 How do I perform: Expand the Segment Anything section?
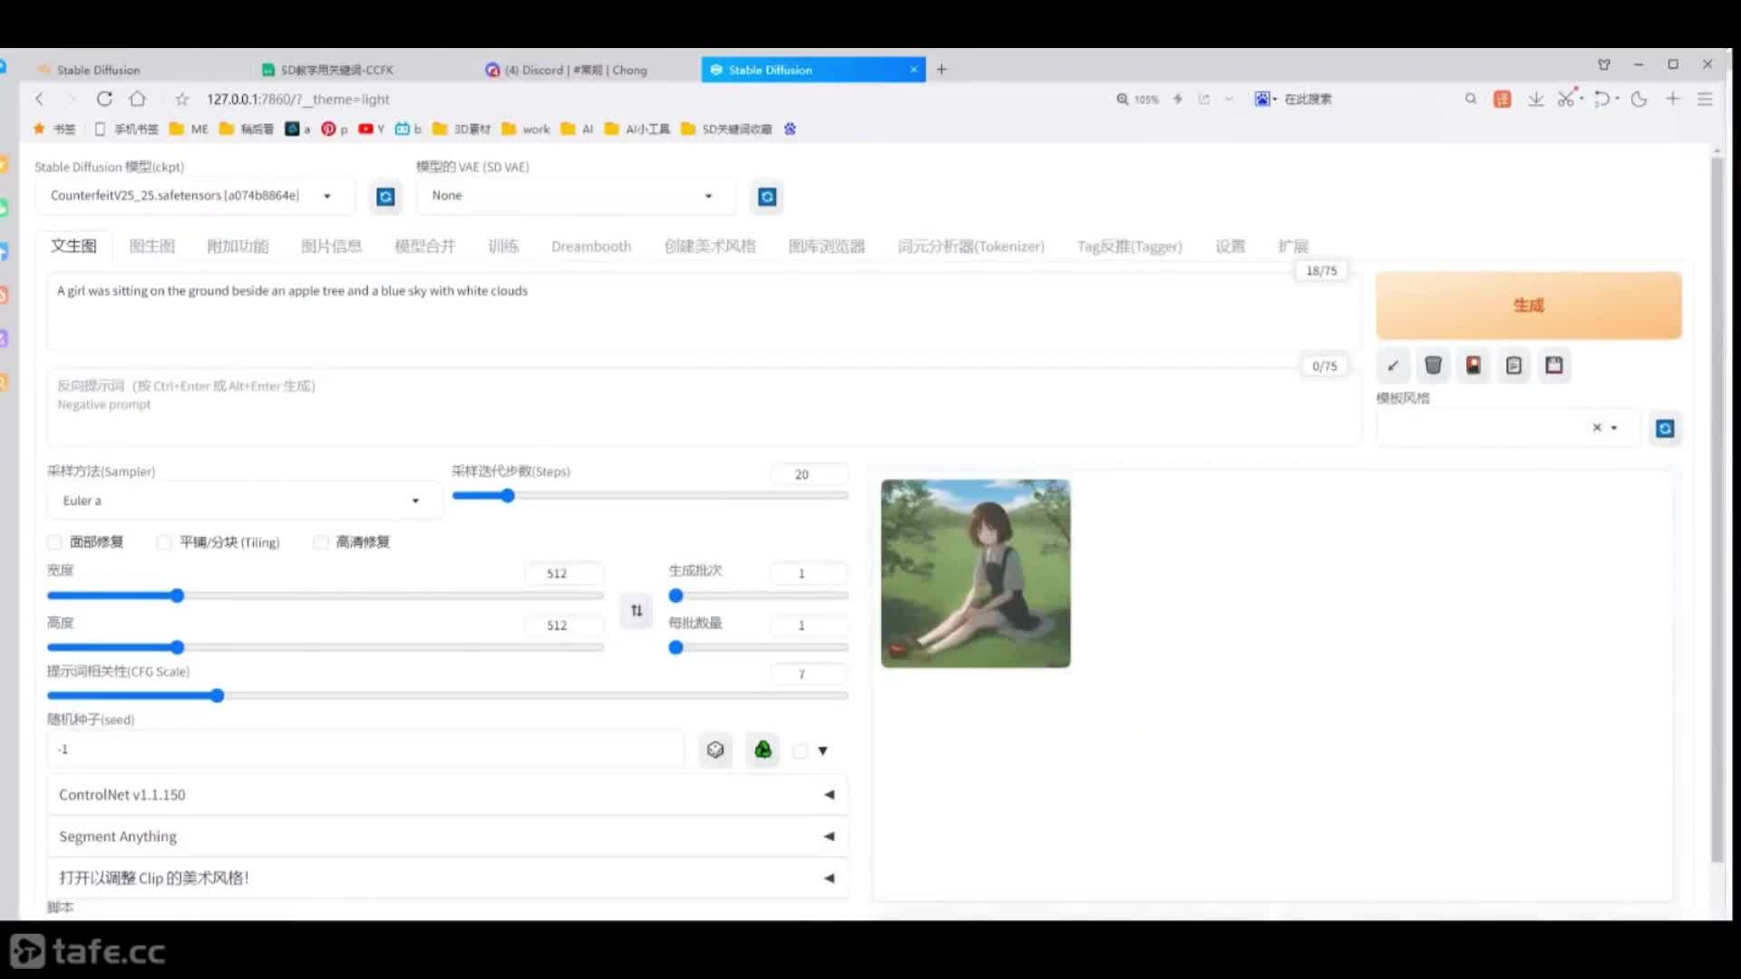[447, 837]
